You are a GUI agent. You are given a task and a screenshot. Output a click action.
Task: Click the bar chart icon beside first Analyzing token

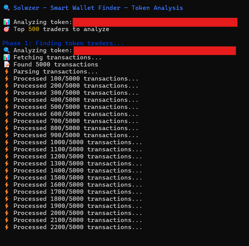coord(6,22)
